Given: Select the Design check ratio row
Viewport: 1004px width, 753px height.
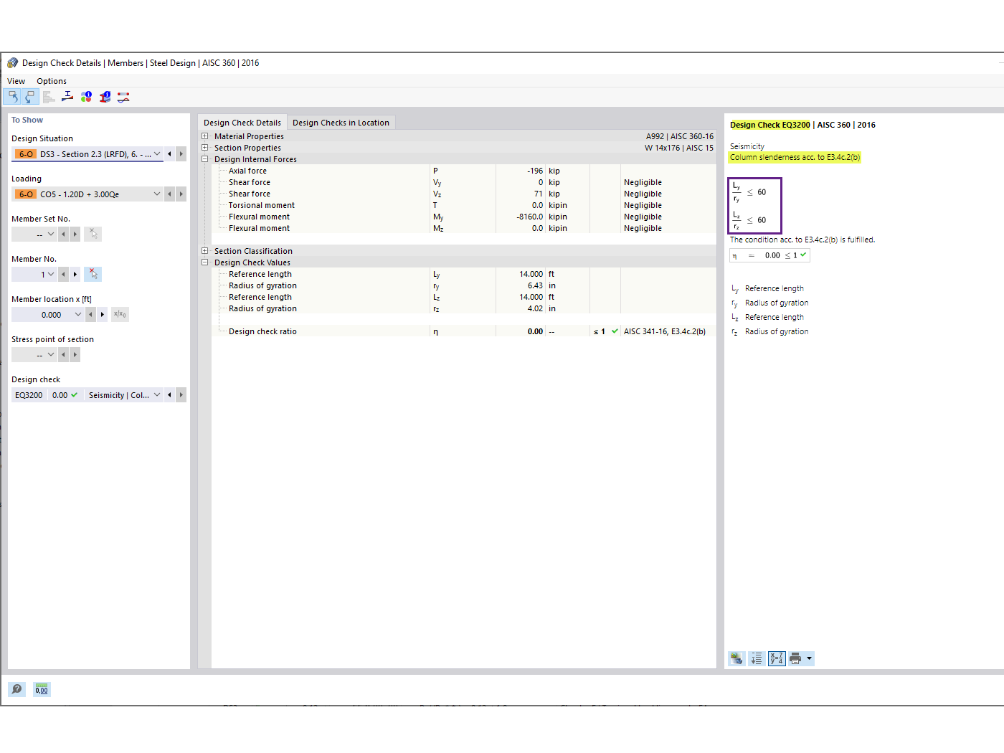Looking at the screenshot, I should tap(463, 331).
